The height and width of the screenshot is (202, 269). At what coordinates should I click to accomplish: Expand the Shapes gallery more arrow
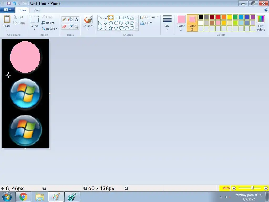(137, 28)
